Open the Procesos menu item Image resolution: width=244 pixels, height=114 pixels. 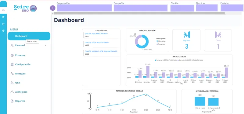point(20,55)
